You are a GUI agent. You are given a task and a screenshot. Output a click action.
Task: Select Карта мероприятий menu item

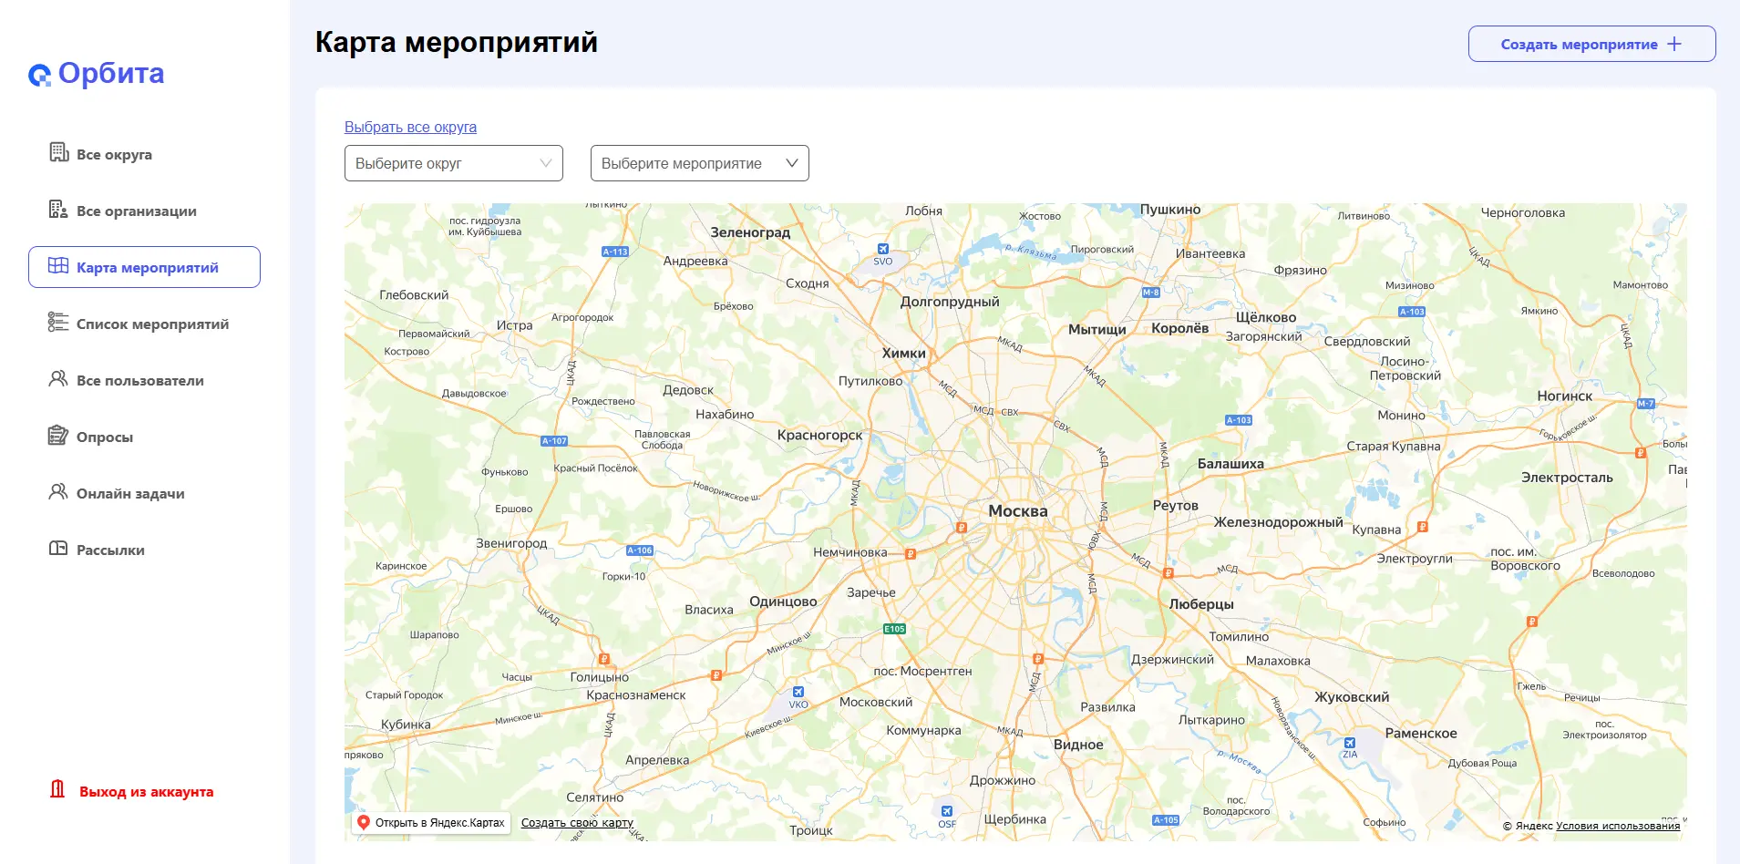[144, 267]
